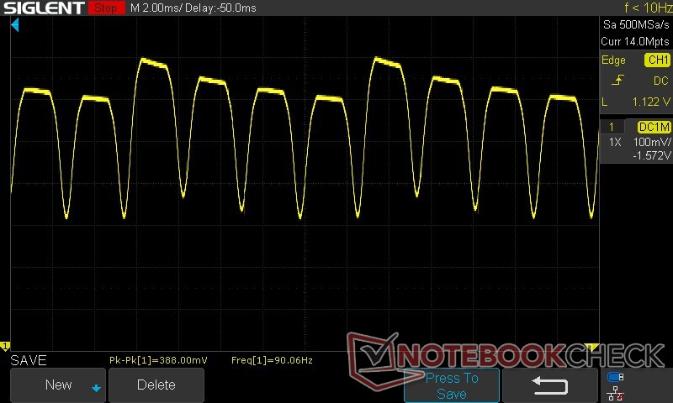Viewport: 673px width, 403px height.
Task: Click the CH1 trigger source badge
Action: [x=657, y=60]
